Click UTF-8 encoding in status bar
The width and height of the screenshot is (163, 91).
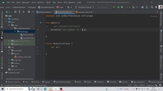[142, 85]
